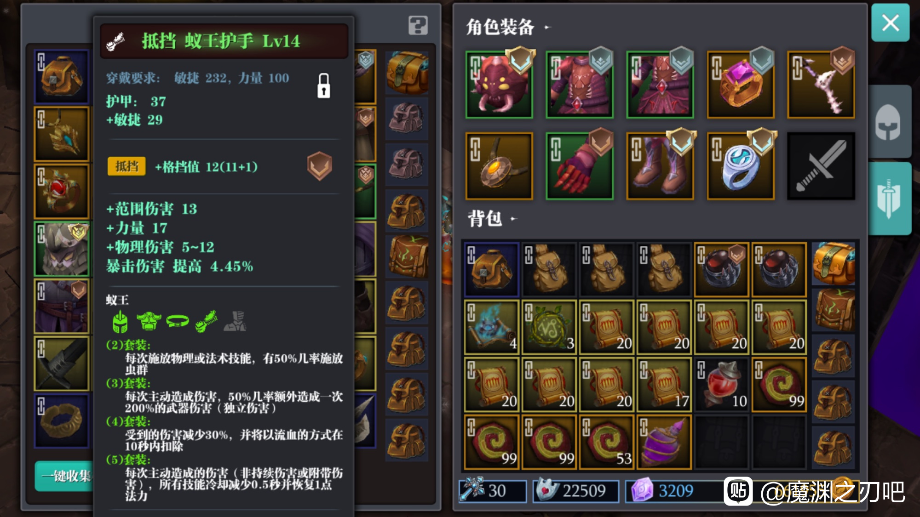Select the red potion stack of 10
920x517 pixels.
(x=721, y=384)
